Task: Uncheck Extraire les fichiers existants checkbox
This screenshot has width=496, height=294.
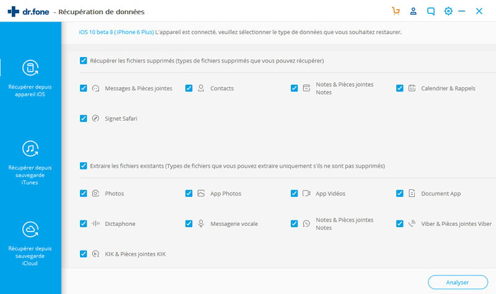Action: tap(83, 166)
